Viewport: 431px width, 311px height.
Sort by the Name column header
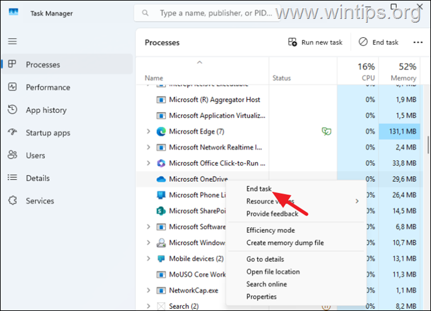point(202,71)
